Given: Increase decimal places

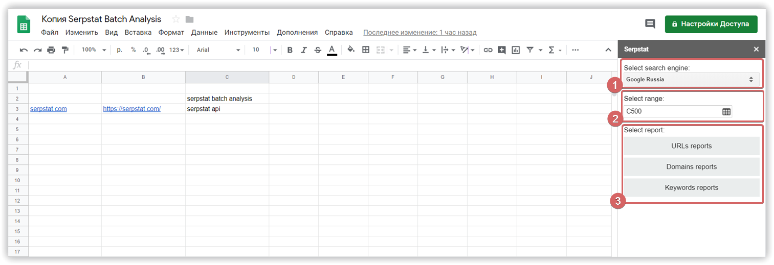Looking at the screenshot, I should tap(160, 50).
